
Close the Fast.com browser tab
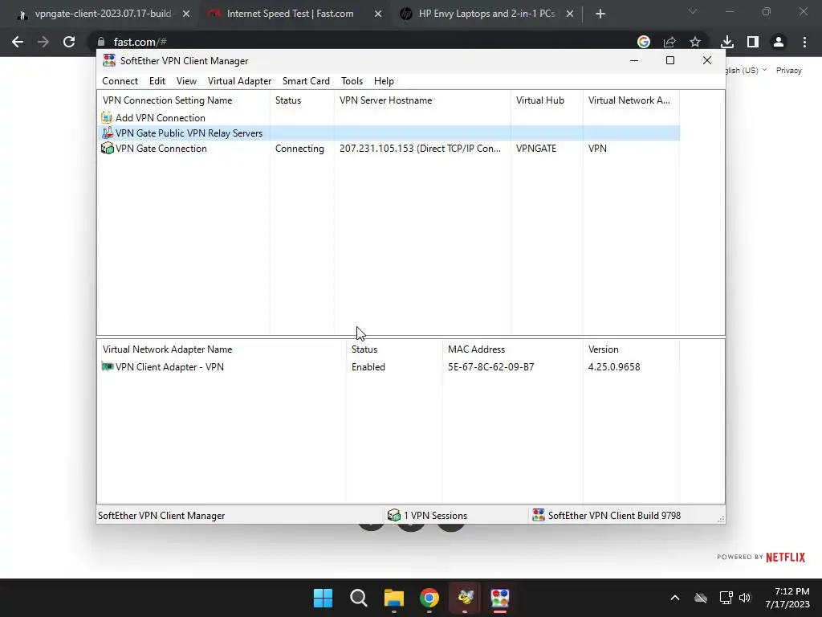click(378, 14)
